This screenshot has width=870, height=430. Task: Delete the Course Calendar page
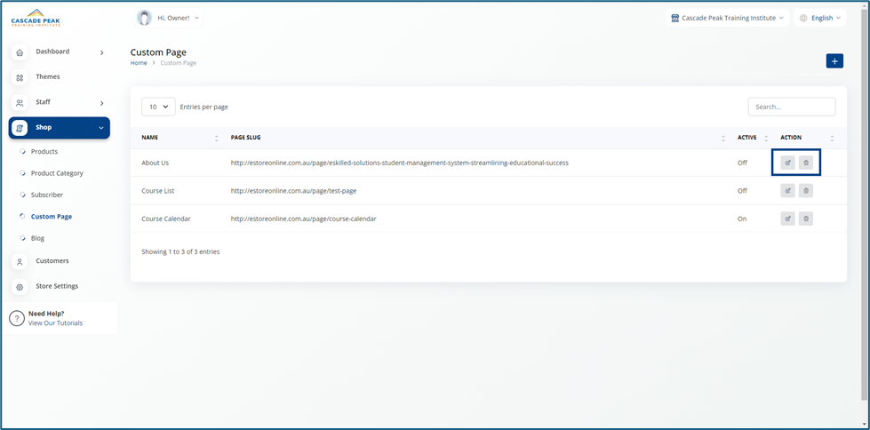[806, 219]
